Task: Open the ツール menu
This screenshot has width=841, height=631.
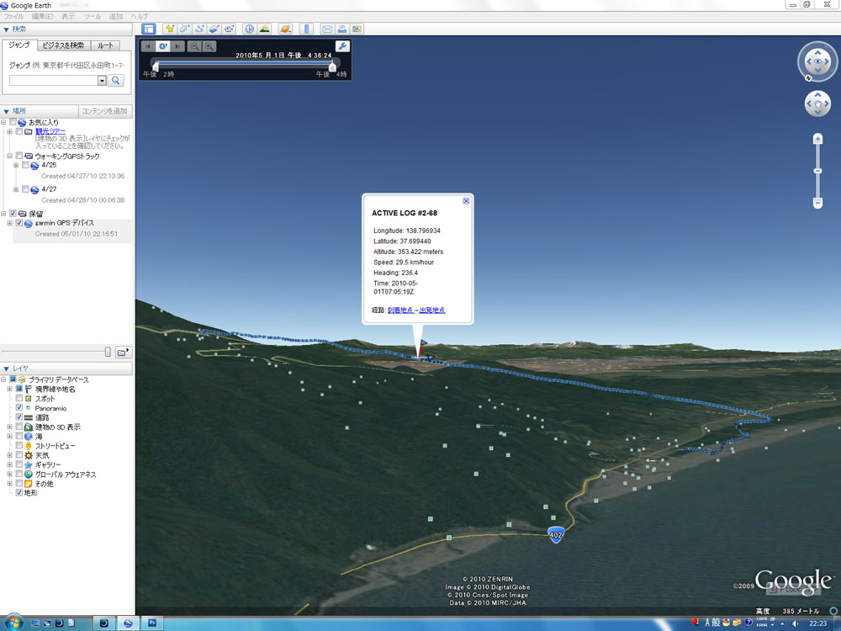Action: (93, 16)
